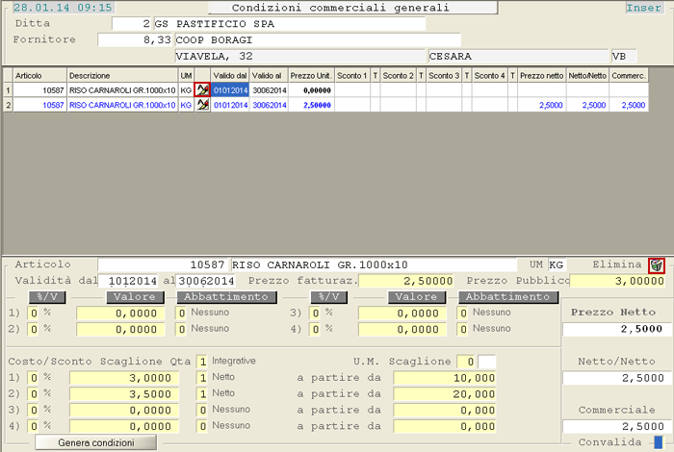
Task: Click the blue RISO CARNAROLI description in row 2
Action: pos(122,105)
